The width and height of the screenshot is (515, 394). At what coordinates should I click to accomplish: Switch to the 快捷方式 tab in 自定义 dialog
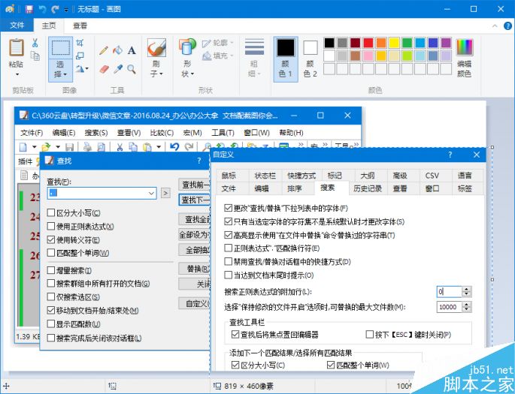click(301, 176)
